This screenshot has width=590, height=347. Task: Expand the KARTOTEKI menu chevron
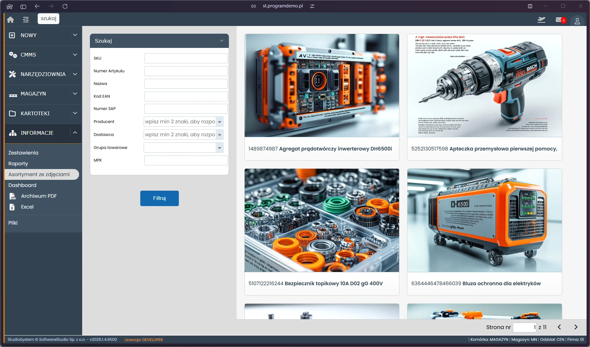click(75, 113)
